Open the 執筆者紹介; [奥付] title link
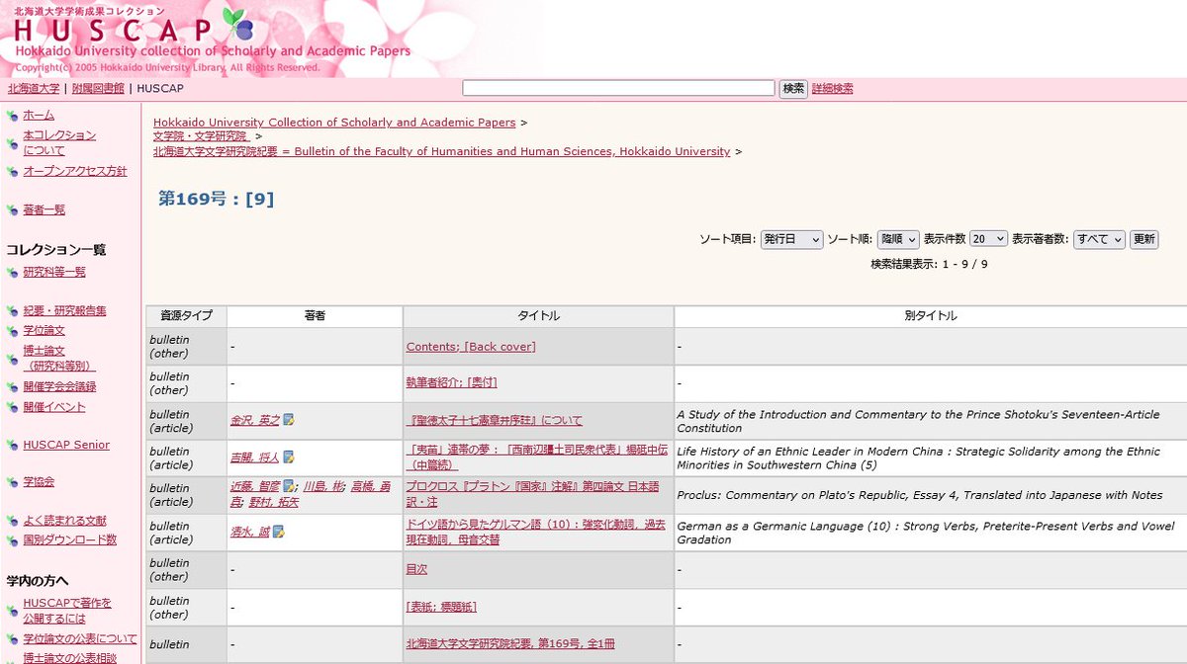Image resolution: width=1187 pixels, height=664 pixels. [x=452, y=381]
